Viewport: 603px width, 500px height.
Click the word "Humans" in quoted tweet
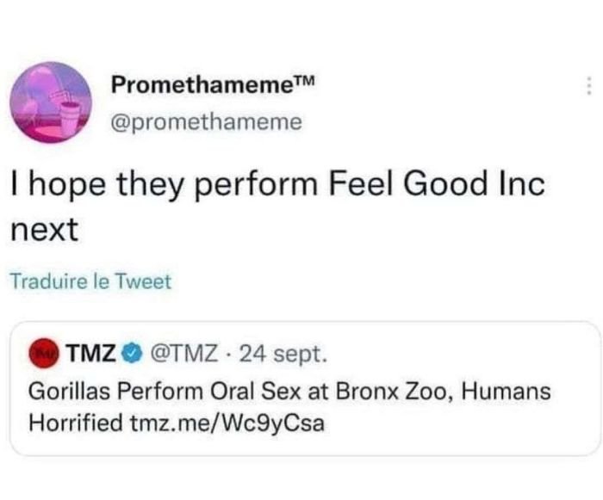507,391
